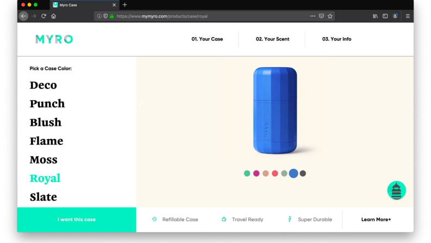The height and width of the screenshot is (243, 431).
Task: Choose the Punch case color
Action: pos(47,104)
